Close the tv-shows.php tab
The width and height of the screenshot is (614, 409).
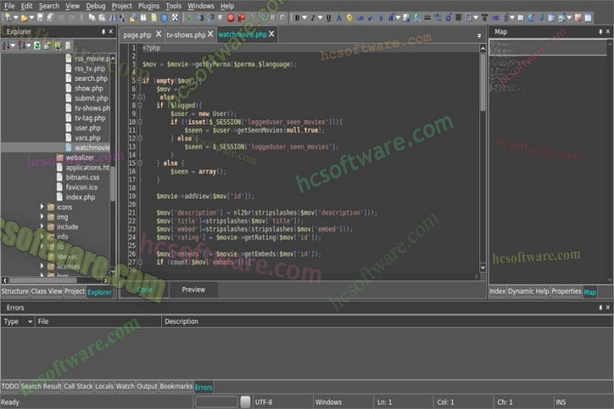pyautogui.click(x=211, y=34)
